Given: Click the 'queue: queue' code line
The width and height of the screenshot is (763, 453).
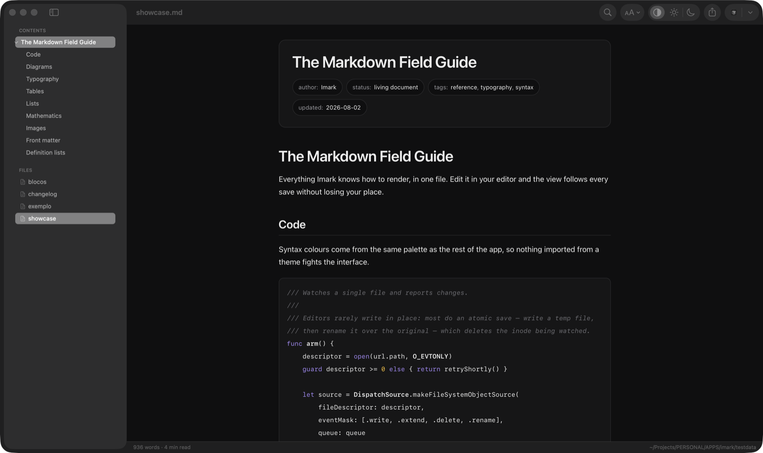Looking at the screenshot, I should point(342,433).
